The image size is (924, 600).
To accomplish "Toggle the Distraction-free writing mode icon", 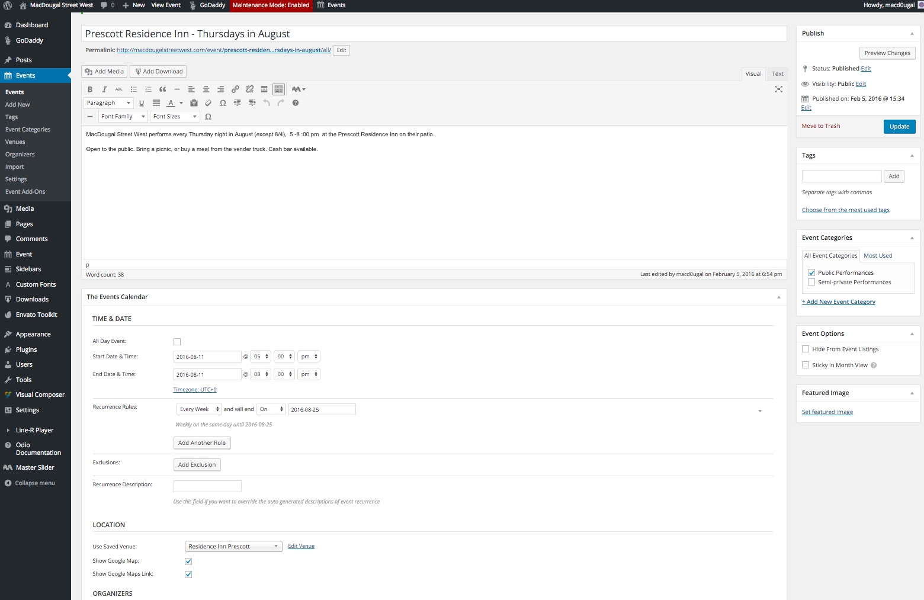I will [778, 89].
